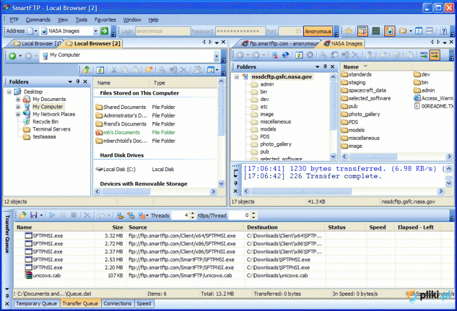This screenshot has width=457, height=311.
Task: Select Local Disk (C:) in the local list
Action: (x=116, y=169)
